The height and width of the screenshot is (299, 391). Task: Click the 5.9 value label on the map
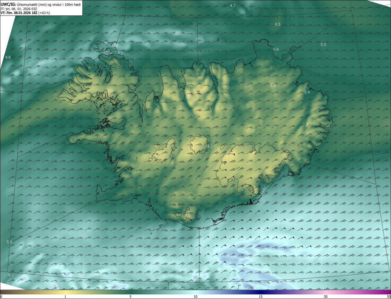[x=9, y=242]
